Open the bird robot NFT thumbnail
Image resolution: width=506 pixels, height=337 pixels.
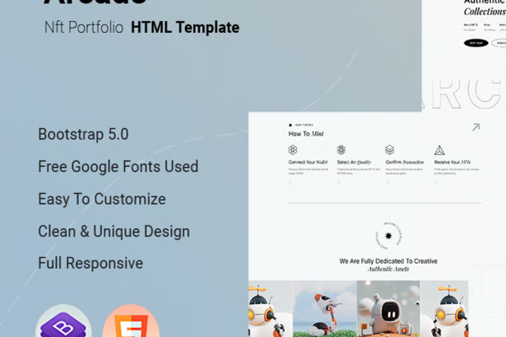coord(325,308)
